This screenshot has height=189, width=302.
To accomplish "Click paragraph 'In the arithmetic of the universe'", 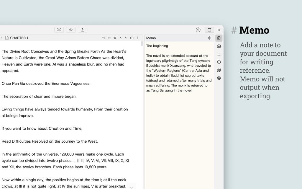I will point(65,160).
